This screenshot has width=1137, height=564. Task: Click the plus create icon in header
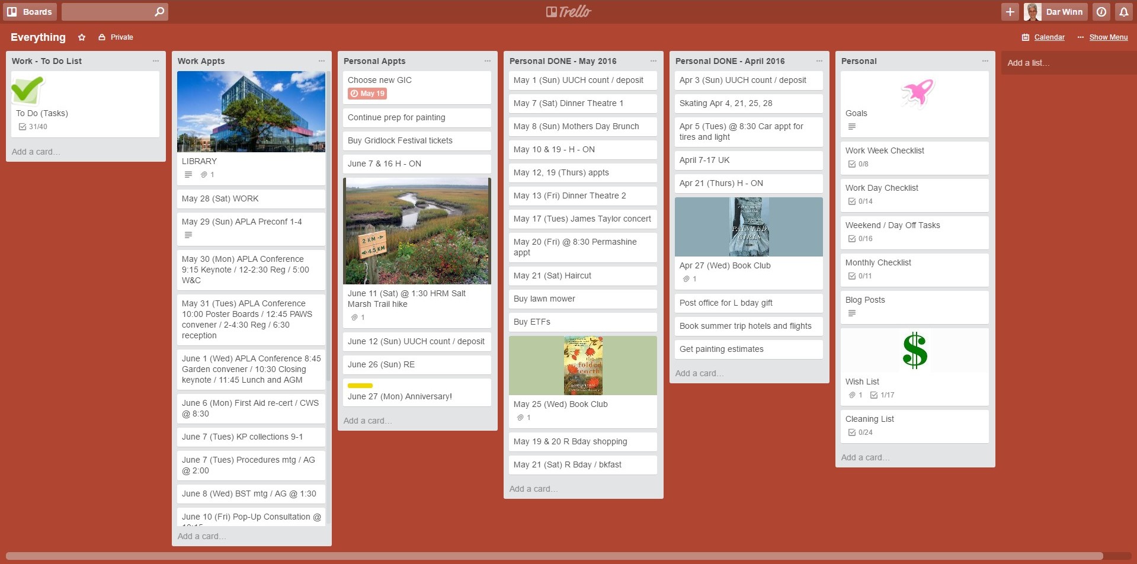tap(1010, 12)
